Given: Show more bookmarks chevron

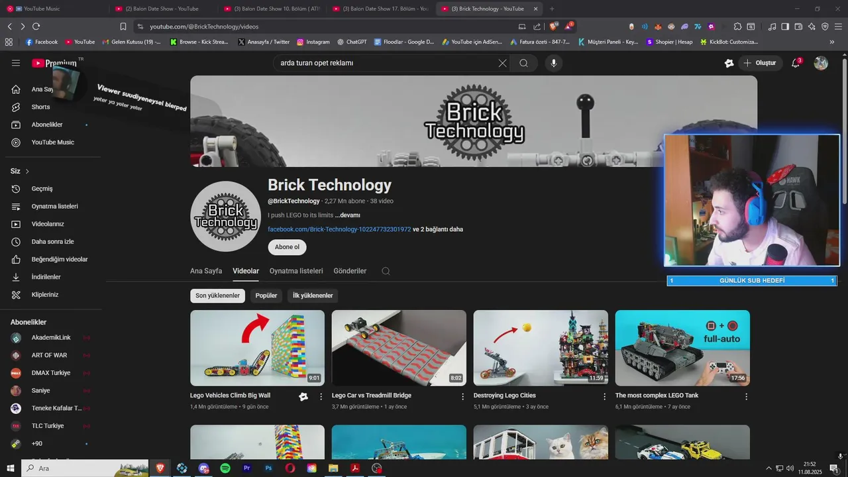Looking at the screenshot, I should tap(832, 42).
